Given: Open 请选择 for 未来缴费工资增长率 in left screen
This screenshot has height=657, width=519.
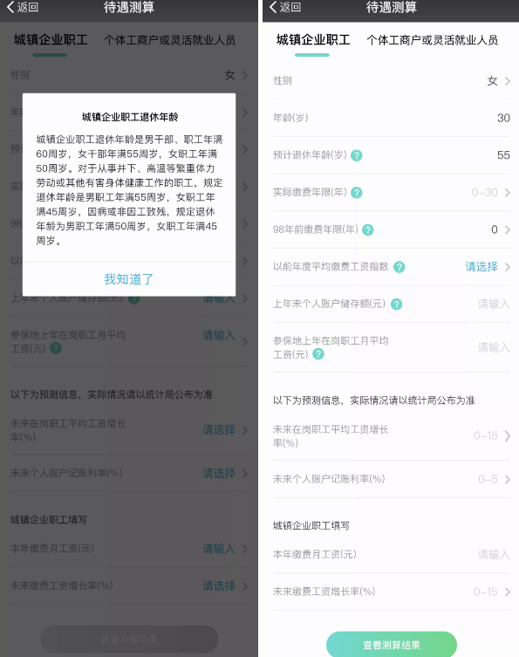Looking at the screenshot, I should 219,585.
